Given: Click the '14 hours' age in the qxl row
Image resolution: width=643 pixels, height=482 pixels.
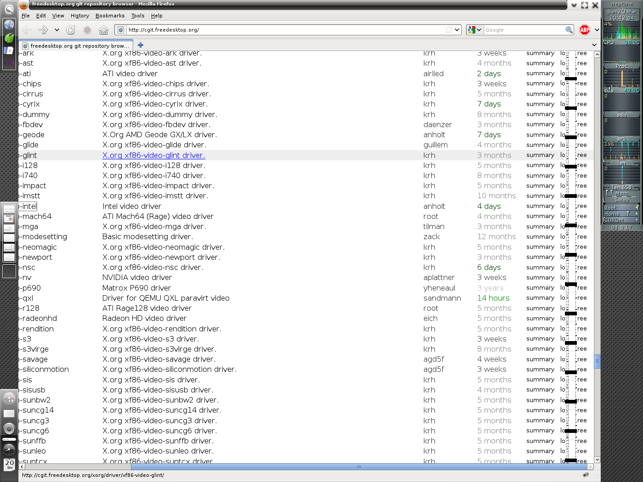Looking at the screenshot, I should [x=493, y=298].
